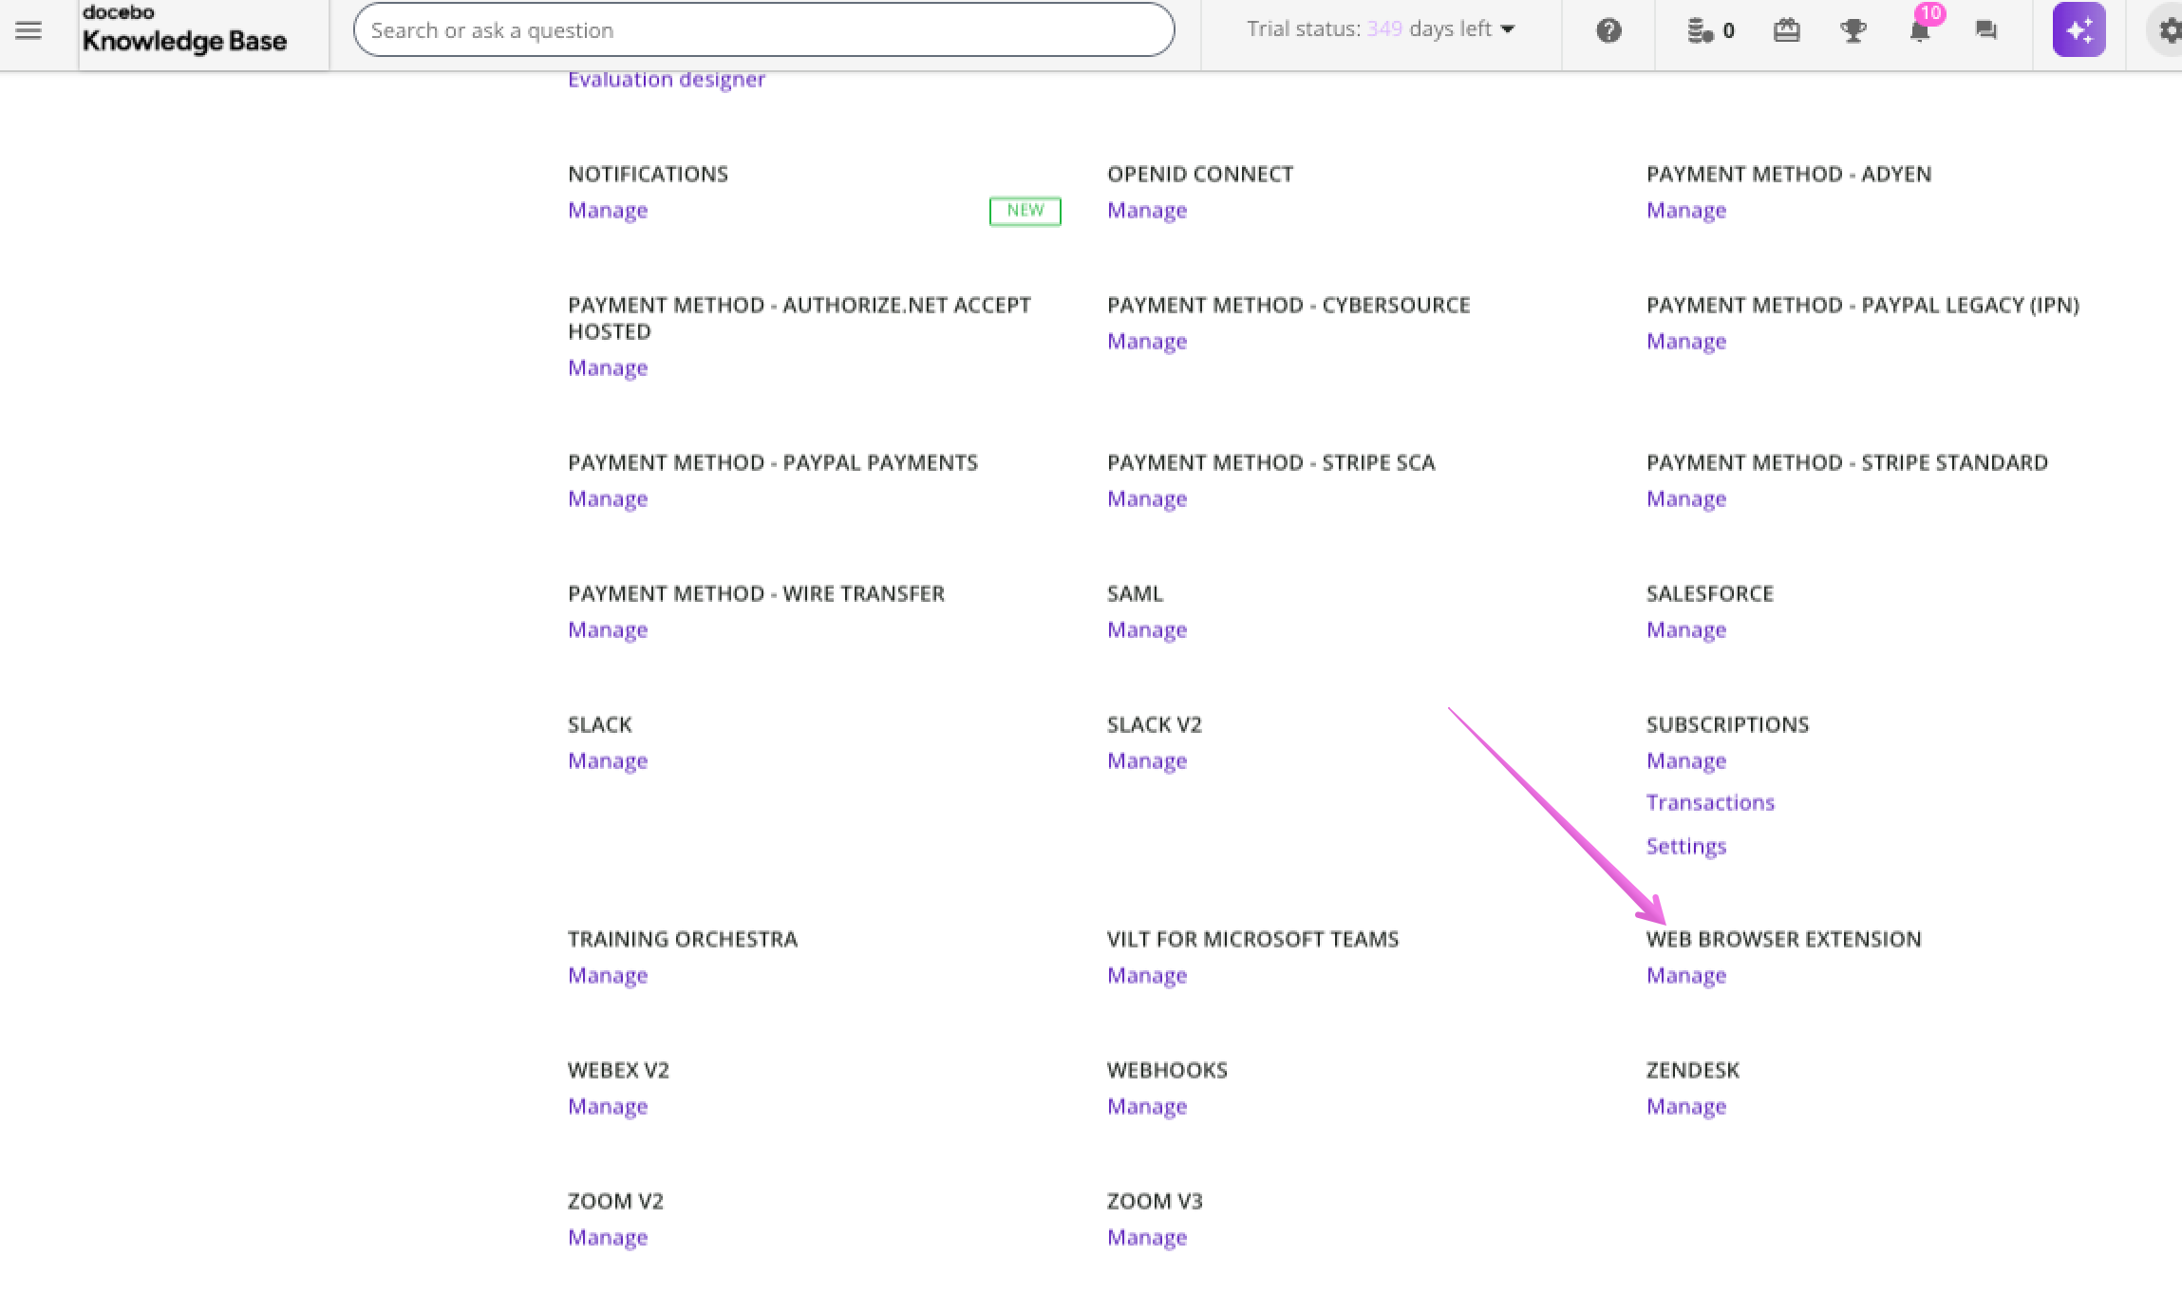The height and width of the screenshot is (1293, 2182).
Task: Manage the Web Browser Extension
Action: pos(1685,975)
